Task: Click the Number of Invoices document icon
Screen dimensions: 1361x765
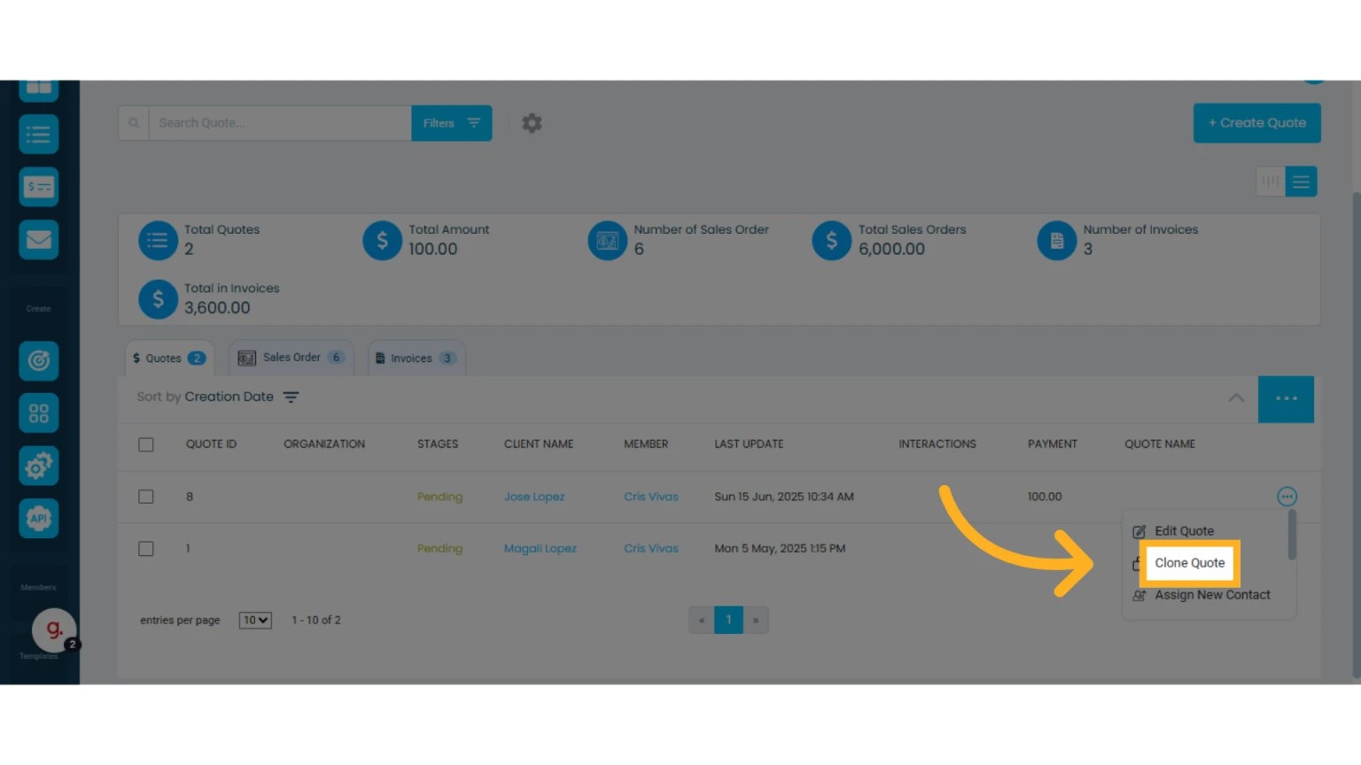Action: (1057, 240)
